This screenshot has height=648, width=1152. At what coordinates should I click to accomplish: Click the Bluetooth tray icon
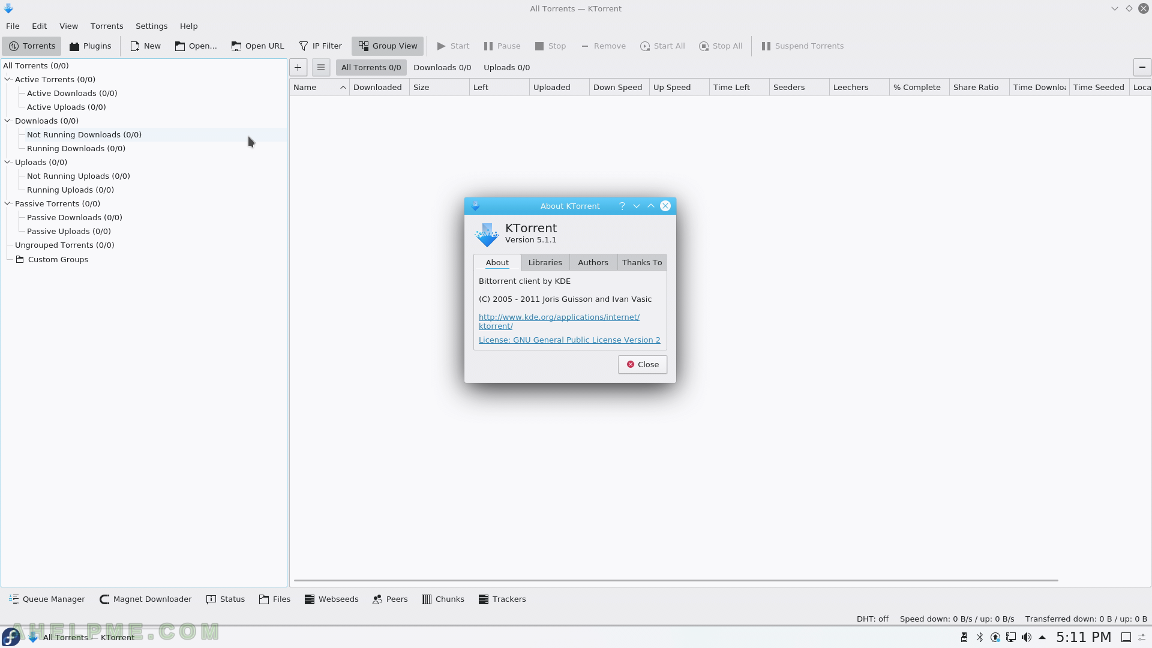(980, 637)
